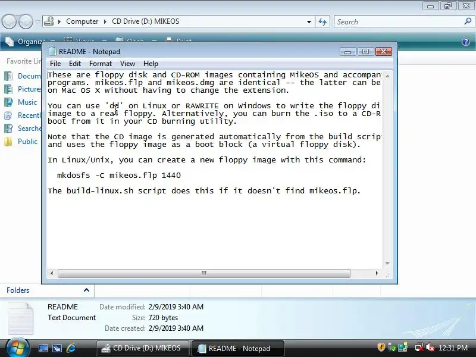
Task: Click the Notepad title bar document icon
Action: (x=52, y=51)
